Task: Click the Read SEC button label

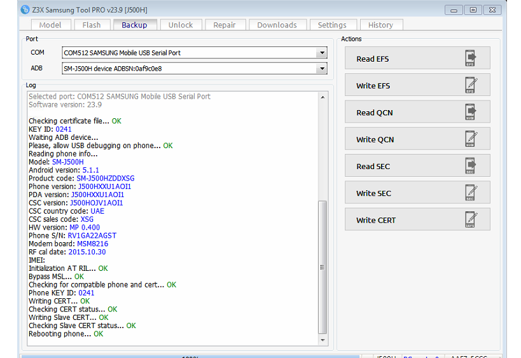Action: (373, 167)
